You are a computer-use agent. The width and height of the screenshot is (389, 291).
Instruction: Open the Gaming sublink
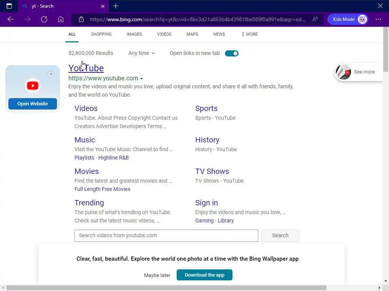pos(204,221)
